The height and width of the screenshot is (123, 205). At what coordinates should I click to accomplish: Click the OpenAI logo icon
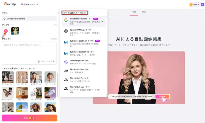click(66, 31)
